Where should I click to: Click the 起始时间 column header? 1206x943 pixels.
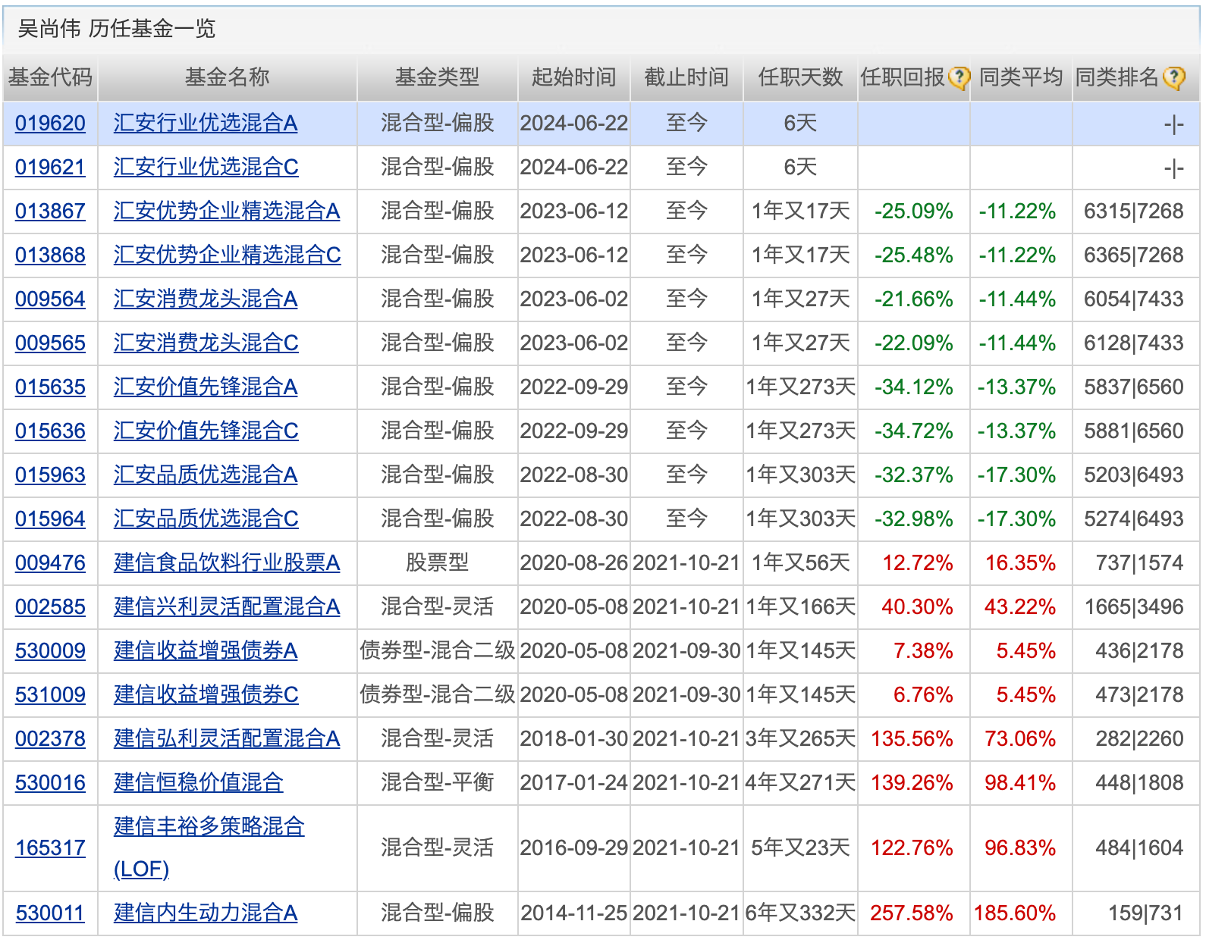point(574,77)
